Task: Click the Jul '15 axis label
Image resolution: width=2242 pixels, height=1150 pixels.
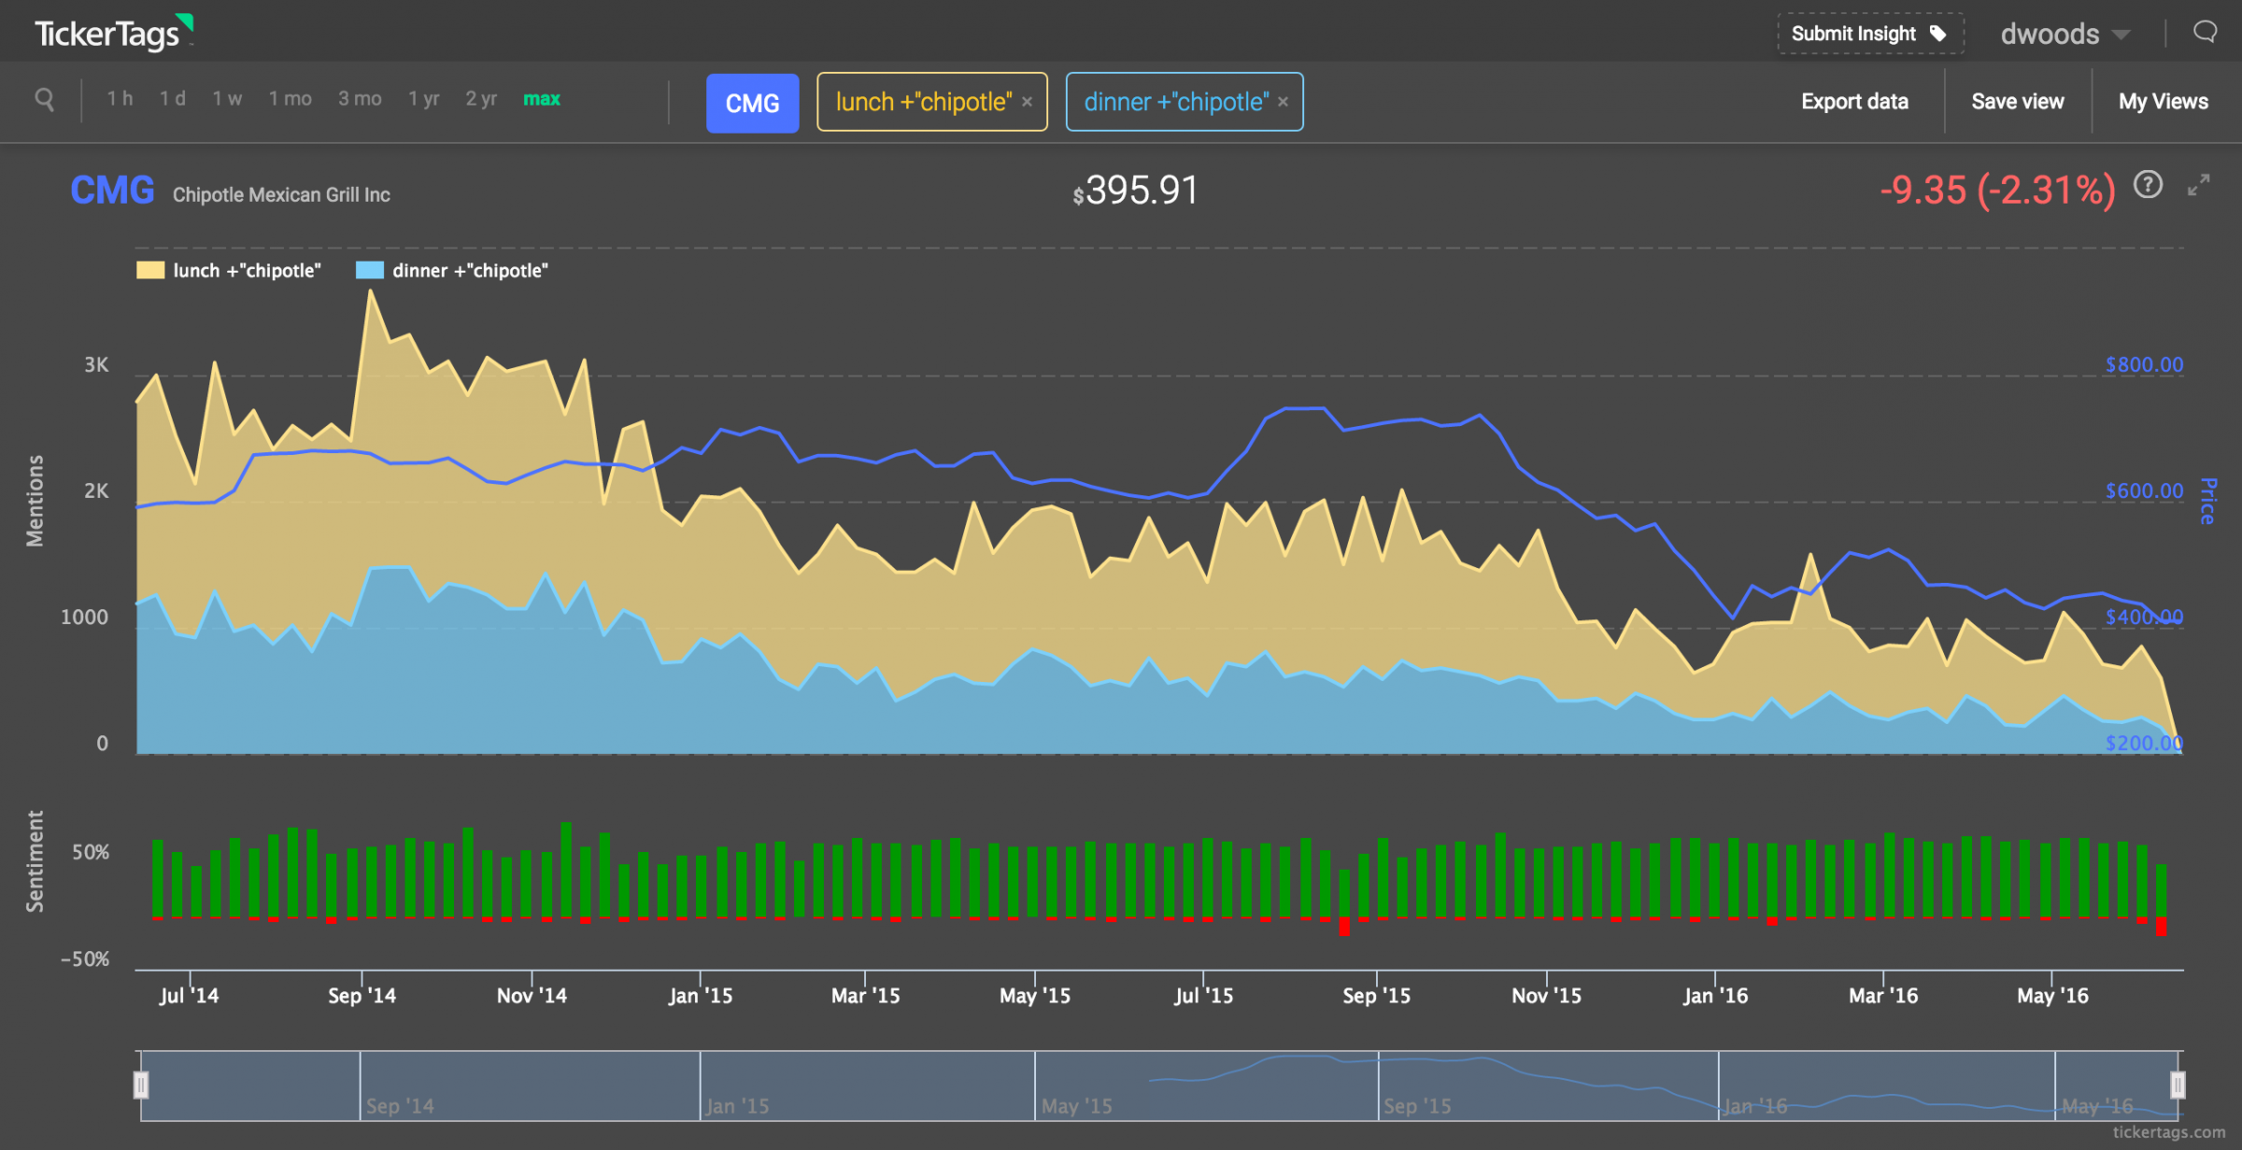Action: pyautogui.click(x=1203, y=996)
